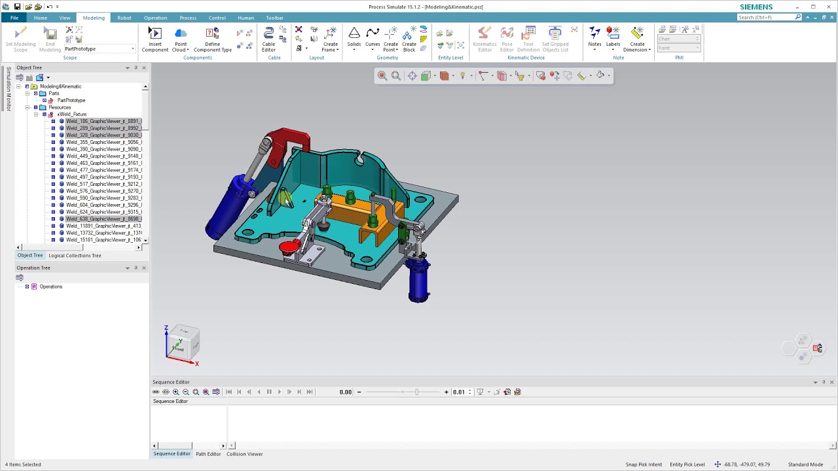This screenshot has height=471, width=838.
Task: Click the pick filter funnel icon
Action: (520, 76)
